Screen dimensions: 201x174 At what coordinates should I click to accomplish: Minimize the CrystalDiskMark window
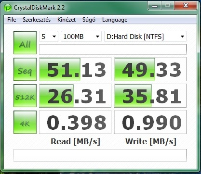coord(155,6)
